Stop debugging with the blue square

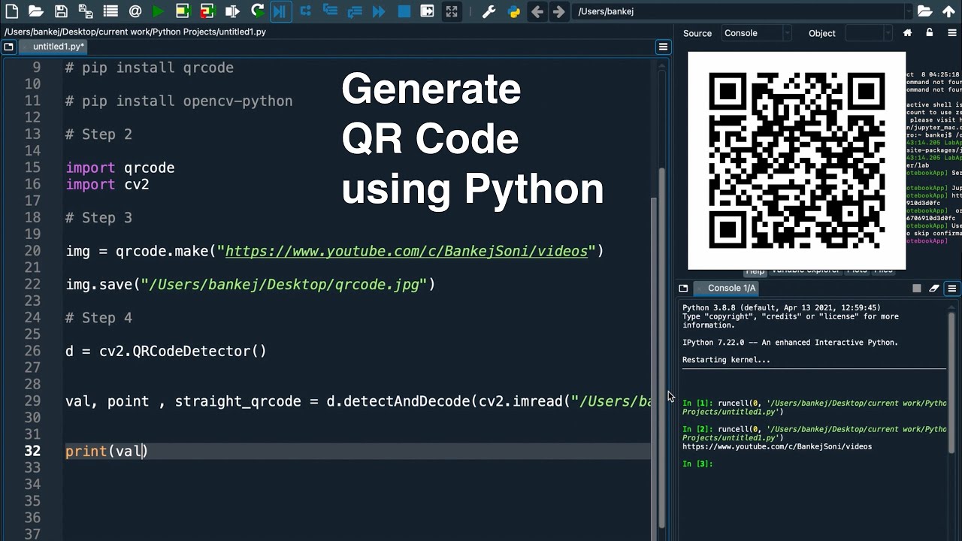click(404, 11)
